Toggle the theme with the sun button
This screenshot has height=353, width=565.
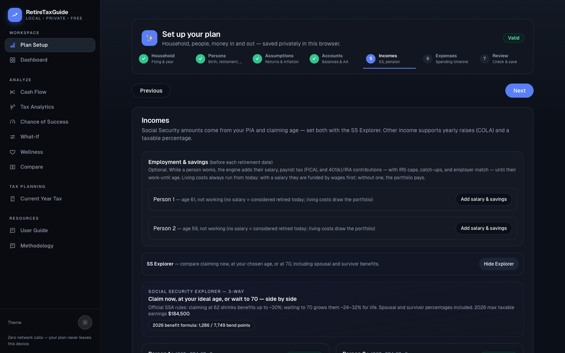pyautogui.click(x=85, y=322)
